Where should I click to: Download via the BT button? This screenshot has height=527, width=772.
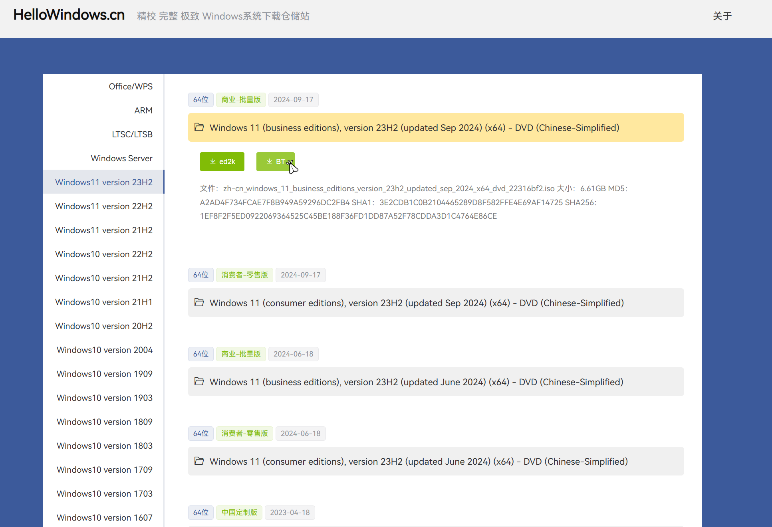coord(276,162)
